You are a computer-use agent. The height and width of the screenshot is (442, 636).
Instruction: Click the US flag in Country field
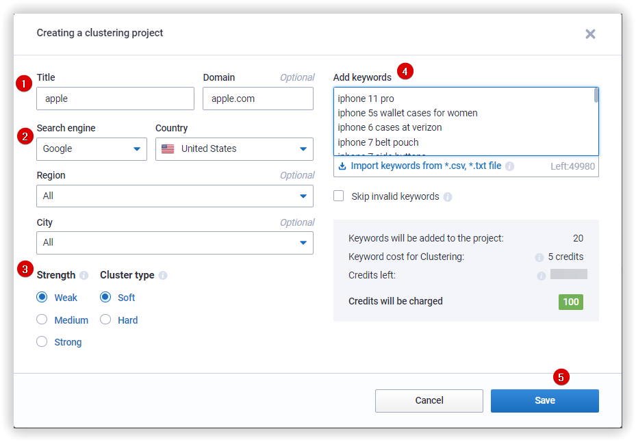(x=168, y=149)
